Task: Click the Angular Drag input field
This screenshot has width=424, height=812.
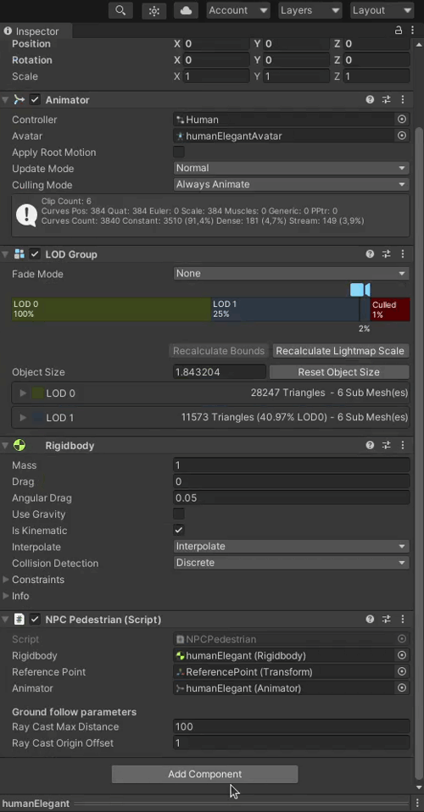Action: pyautogui.click(x=292, y=498)
